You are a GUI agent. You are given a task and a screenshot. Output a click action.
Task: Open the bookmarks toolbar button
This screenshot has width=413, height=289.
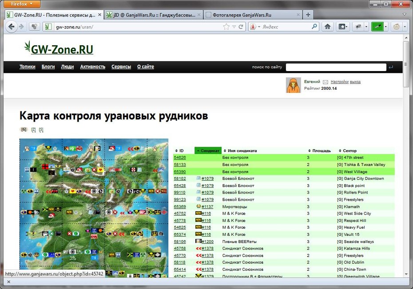[343, 27]
